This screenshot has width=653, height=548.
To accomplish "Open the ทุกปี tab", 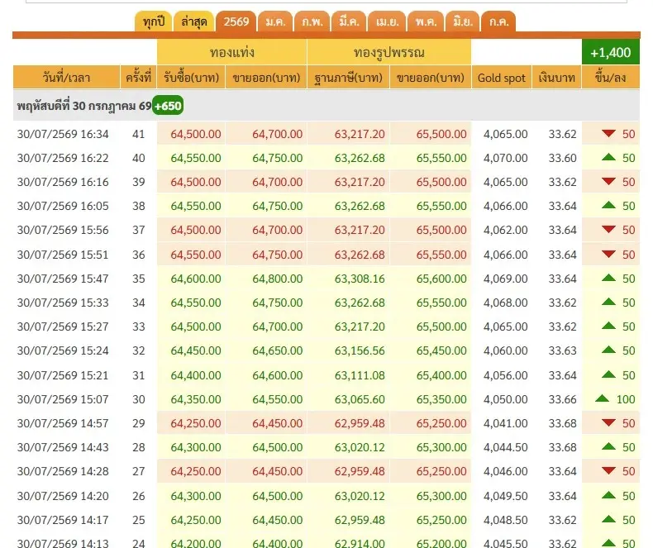I will point(153,21).
